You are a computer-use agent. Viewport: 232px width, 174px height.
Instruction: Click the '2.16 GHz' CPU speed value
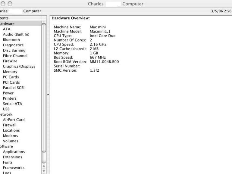98,44
